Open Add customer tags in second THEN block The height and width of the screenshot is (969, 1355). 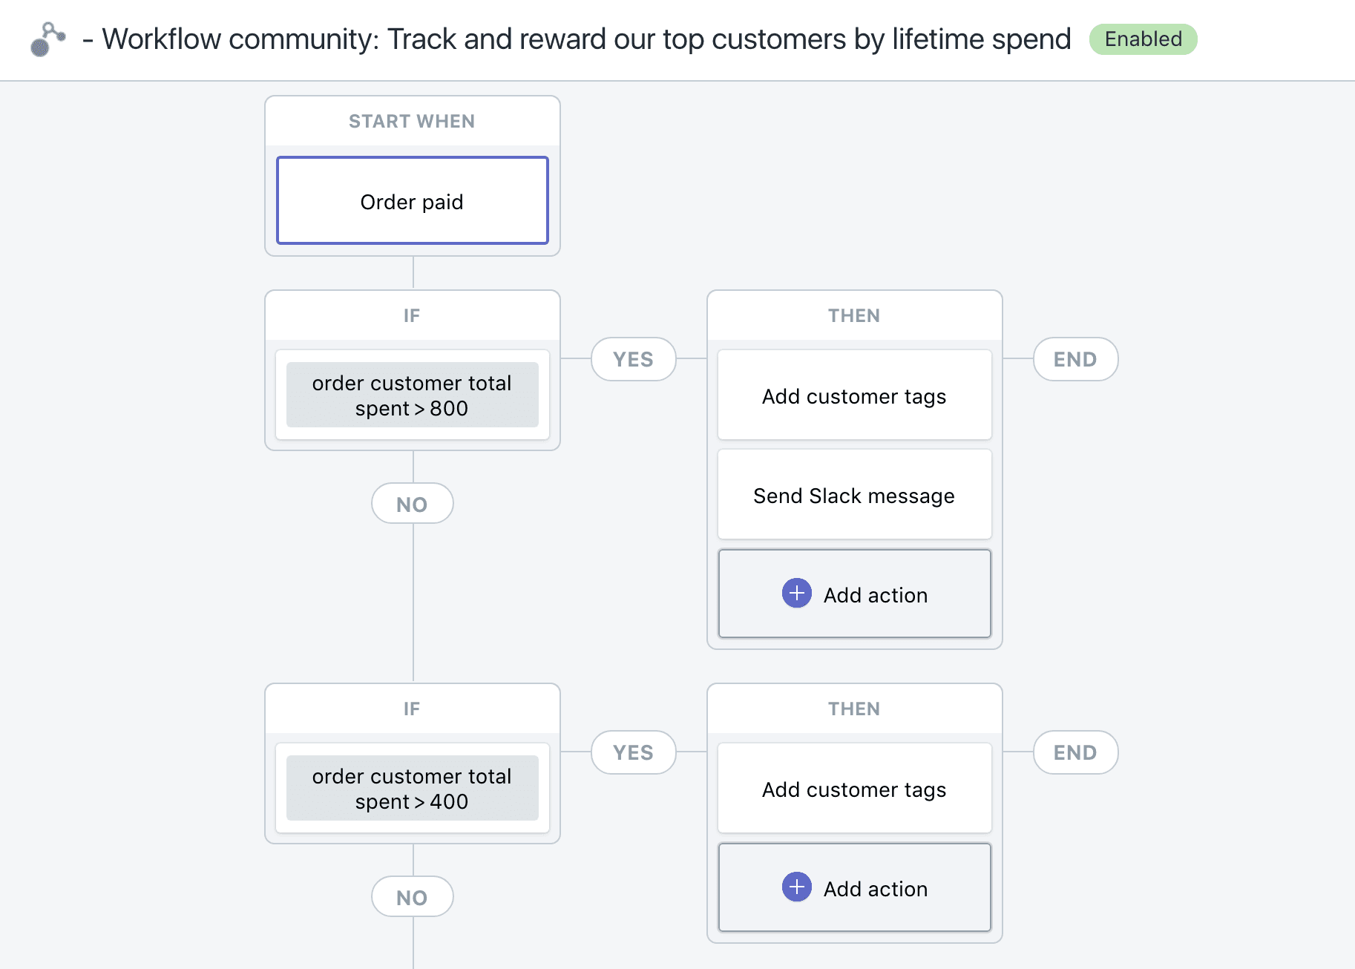(855, 789)
